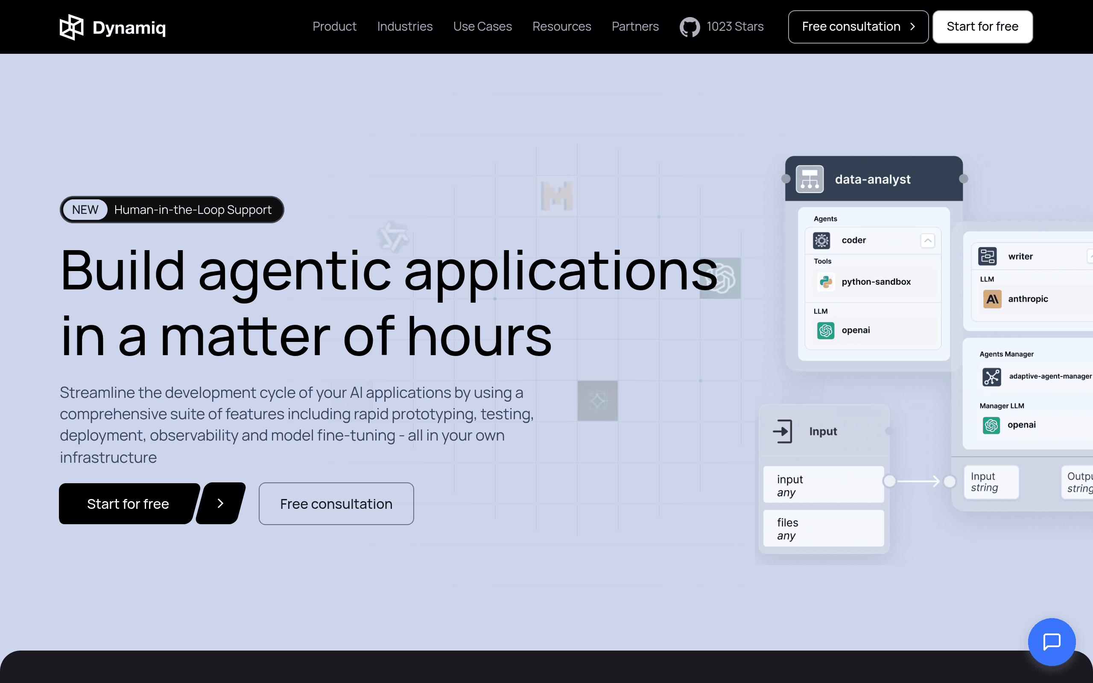Click the Manager LLM heading
This screenshot has height=683, width=1093.
[1001, 406]
